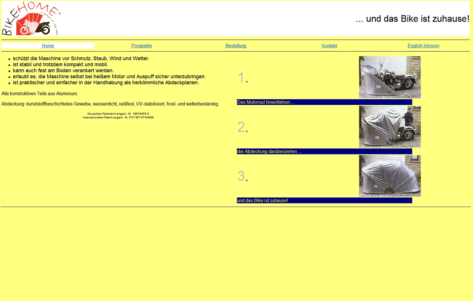Open the Bestellung order page

tap(236, 46)
